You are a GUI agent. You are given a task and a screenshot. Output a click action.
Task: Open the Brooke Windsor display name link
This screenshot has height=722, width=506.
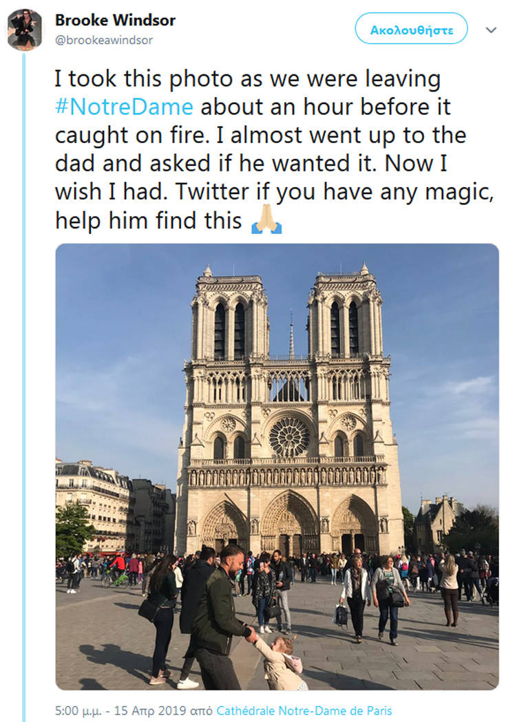(115, 20)
